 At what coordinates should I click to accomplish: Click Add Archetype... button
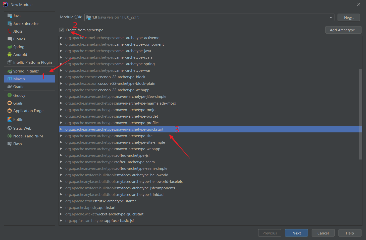click(343, 30)
